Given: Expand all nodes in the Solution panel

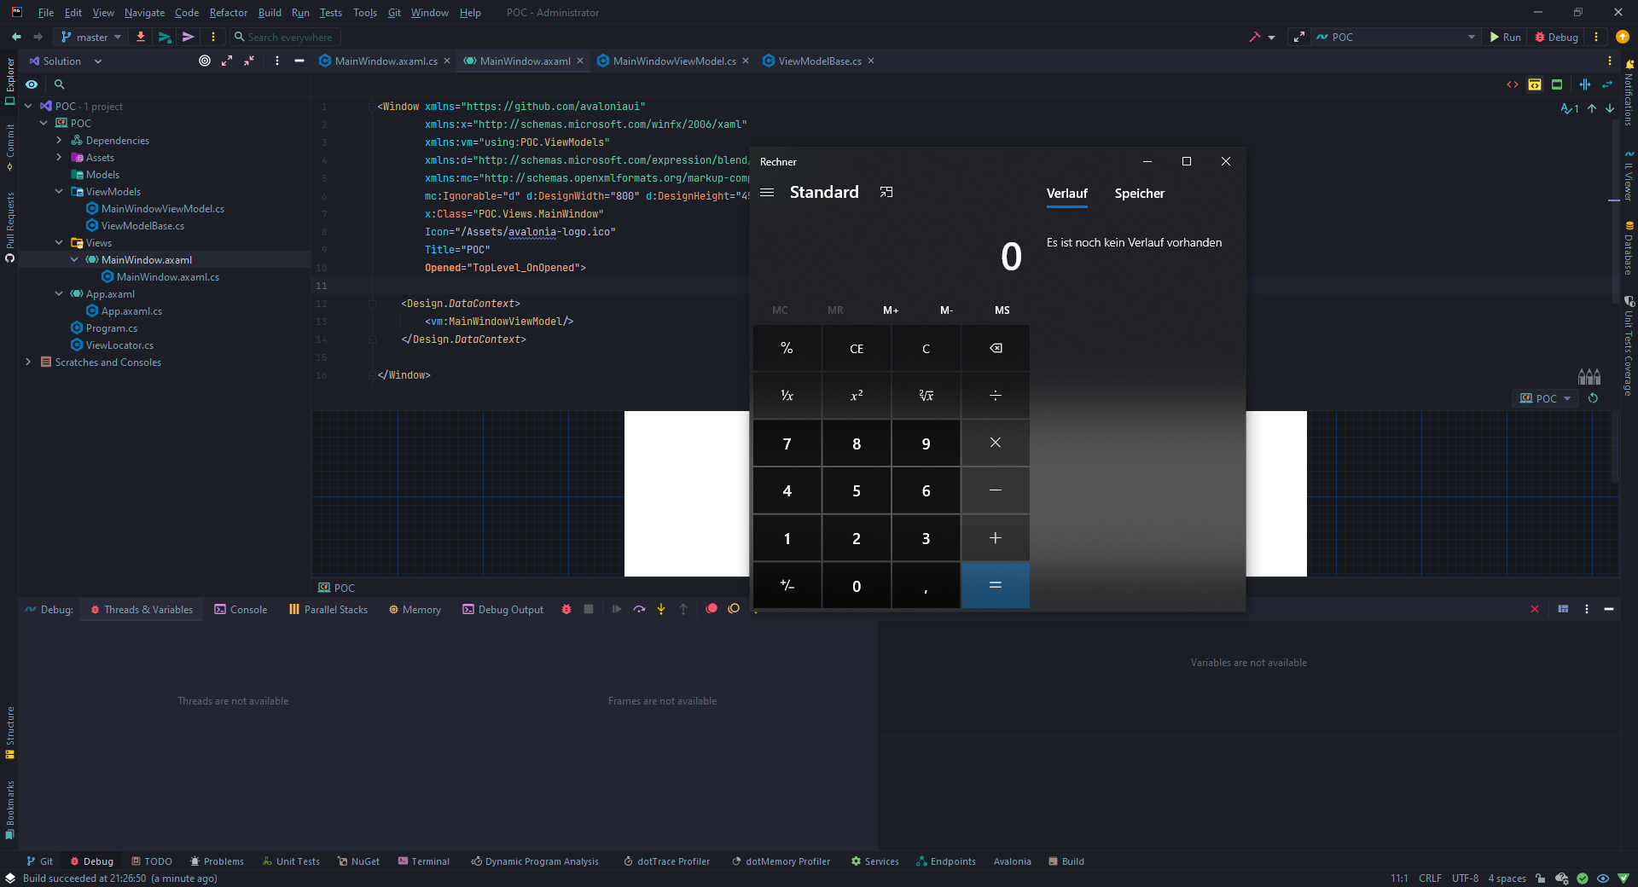Looking at the screenshot, I should 227,61.
